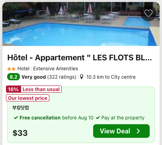The image size is (162, 145).
Task: Open the 322 ratings reviews text
Action: tap(62, 77)
